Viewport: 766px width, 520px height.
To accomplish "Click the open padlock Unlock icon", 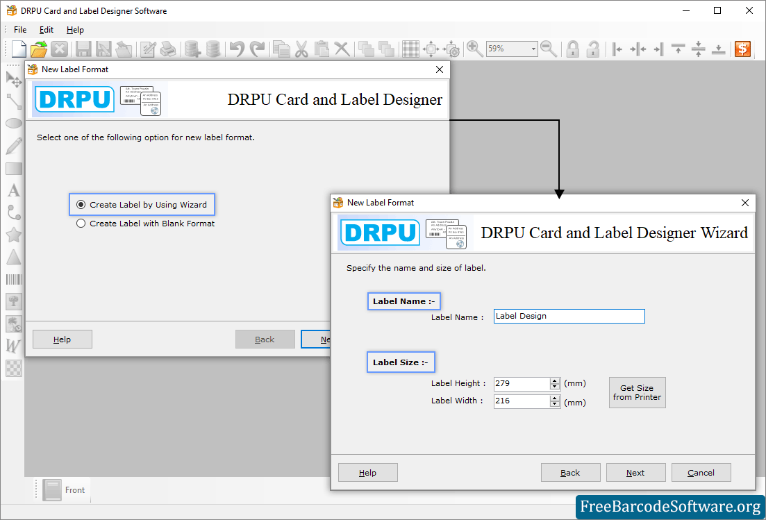I will [x=593, y=49].
